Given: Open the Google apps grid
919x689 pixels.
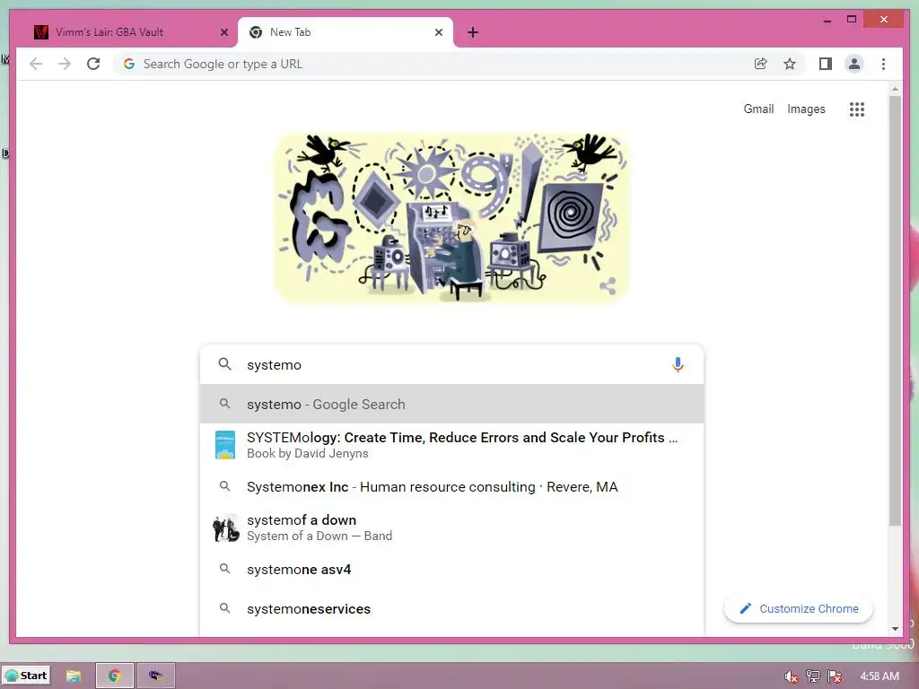Looking at the screenshot, I should (856, 109).
